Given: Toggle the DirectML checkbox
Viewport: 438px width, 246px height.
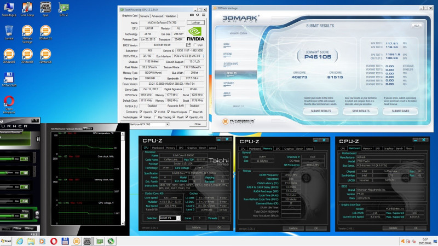Looking at the screenshot, I should tap(190, 112).
